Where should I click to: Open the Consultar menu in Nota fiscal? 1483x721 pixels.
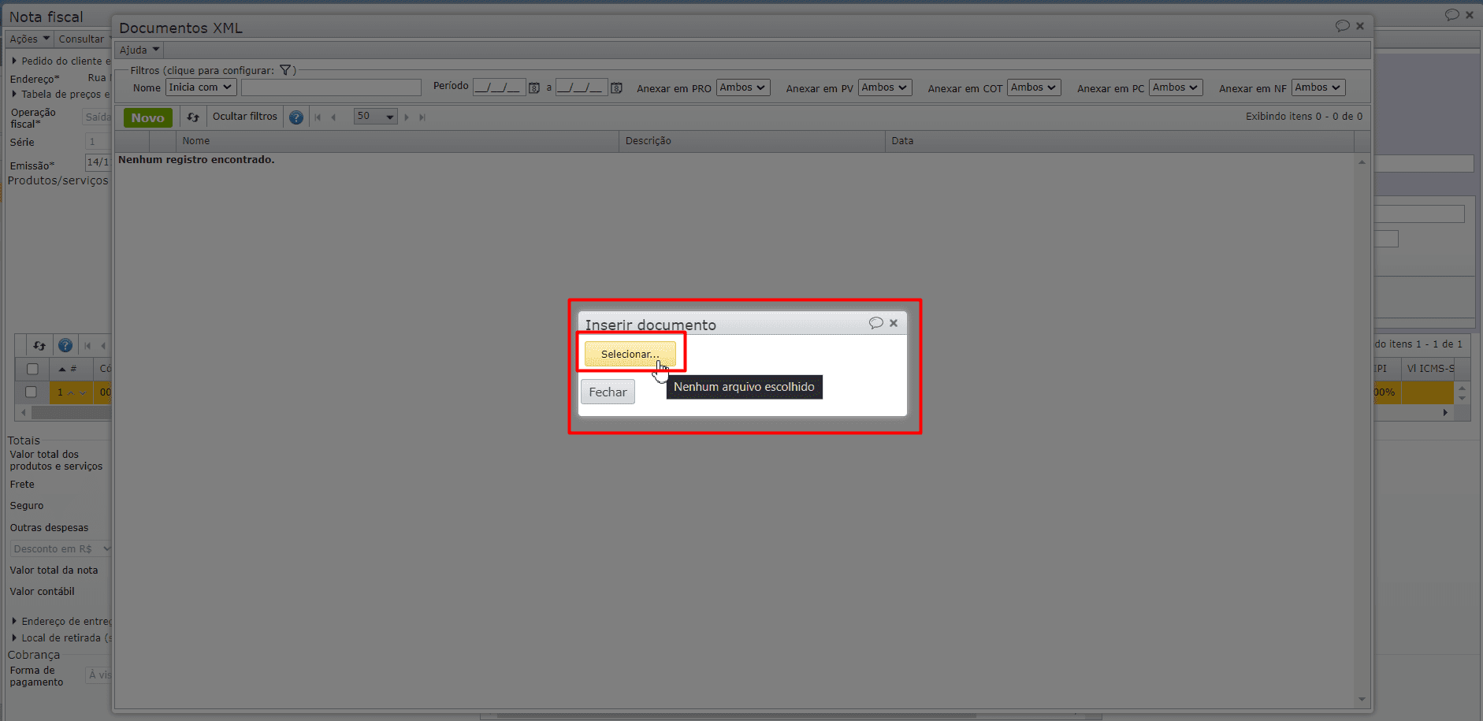tap(81, 39)
